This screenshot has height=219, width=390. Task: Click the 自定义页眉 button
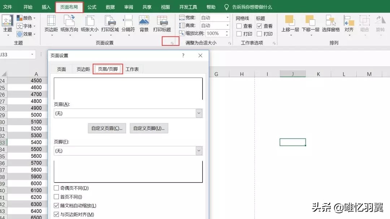click(107, 128)
